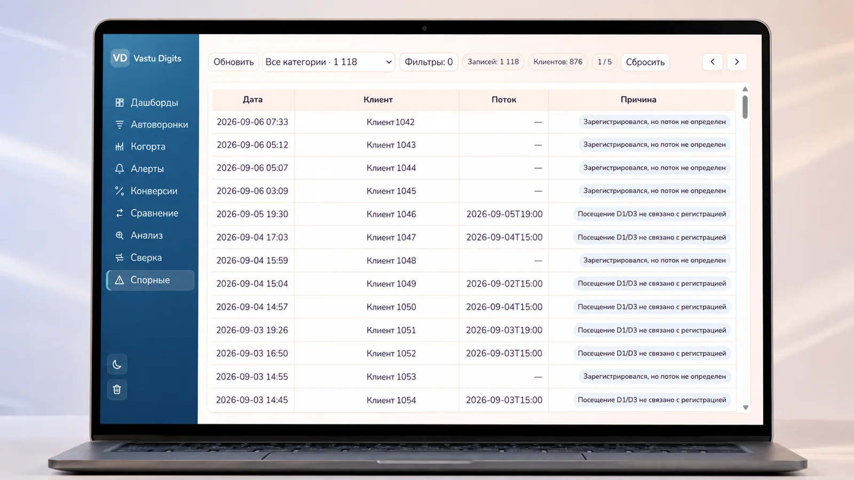Click the Записей: 1 118 badge
This screenshot has width=854, height=480.
point(493,62)
